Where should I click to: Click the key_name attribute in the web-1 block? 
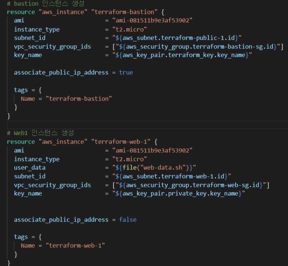(x=28, y=194)
